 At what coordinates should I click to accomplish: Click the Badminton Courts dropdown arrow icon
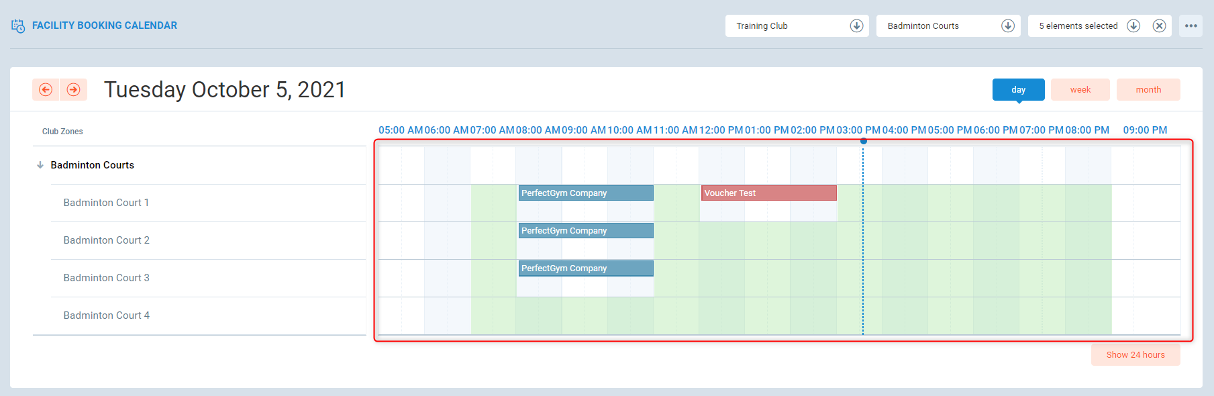coord(1007,26)
